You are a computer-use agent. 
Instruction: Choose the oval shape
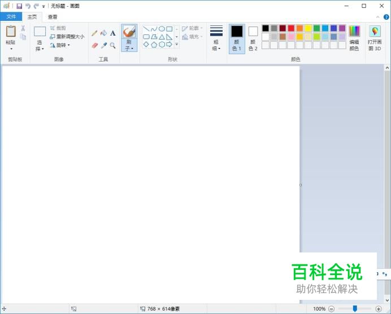coord(162,29)
